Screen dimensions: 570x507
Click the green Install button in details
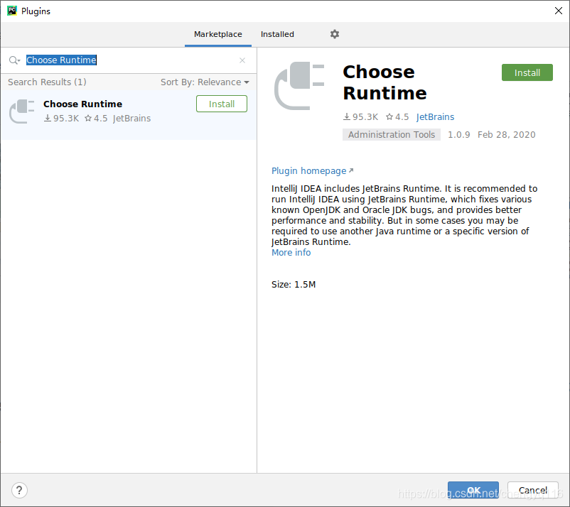(527, 72)
